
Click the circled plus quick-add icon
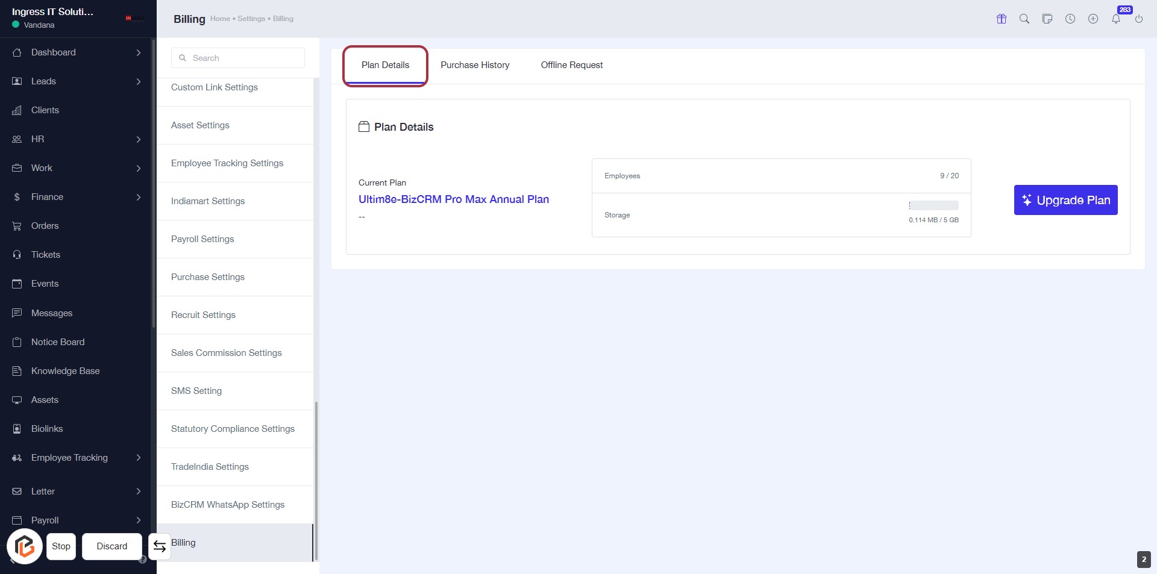click(1093, 19)
